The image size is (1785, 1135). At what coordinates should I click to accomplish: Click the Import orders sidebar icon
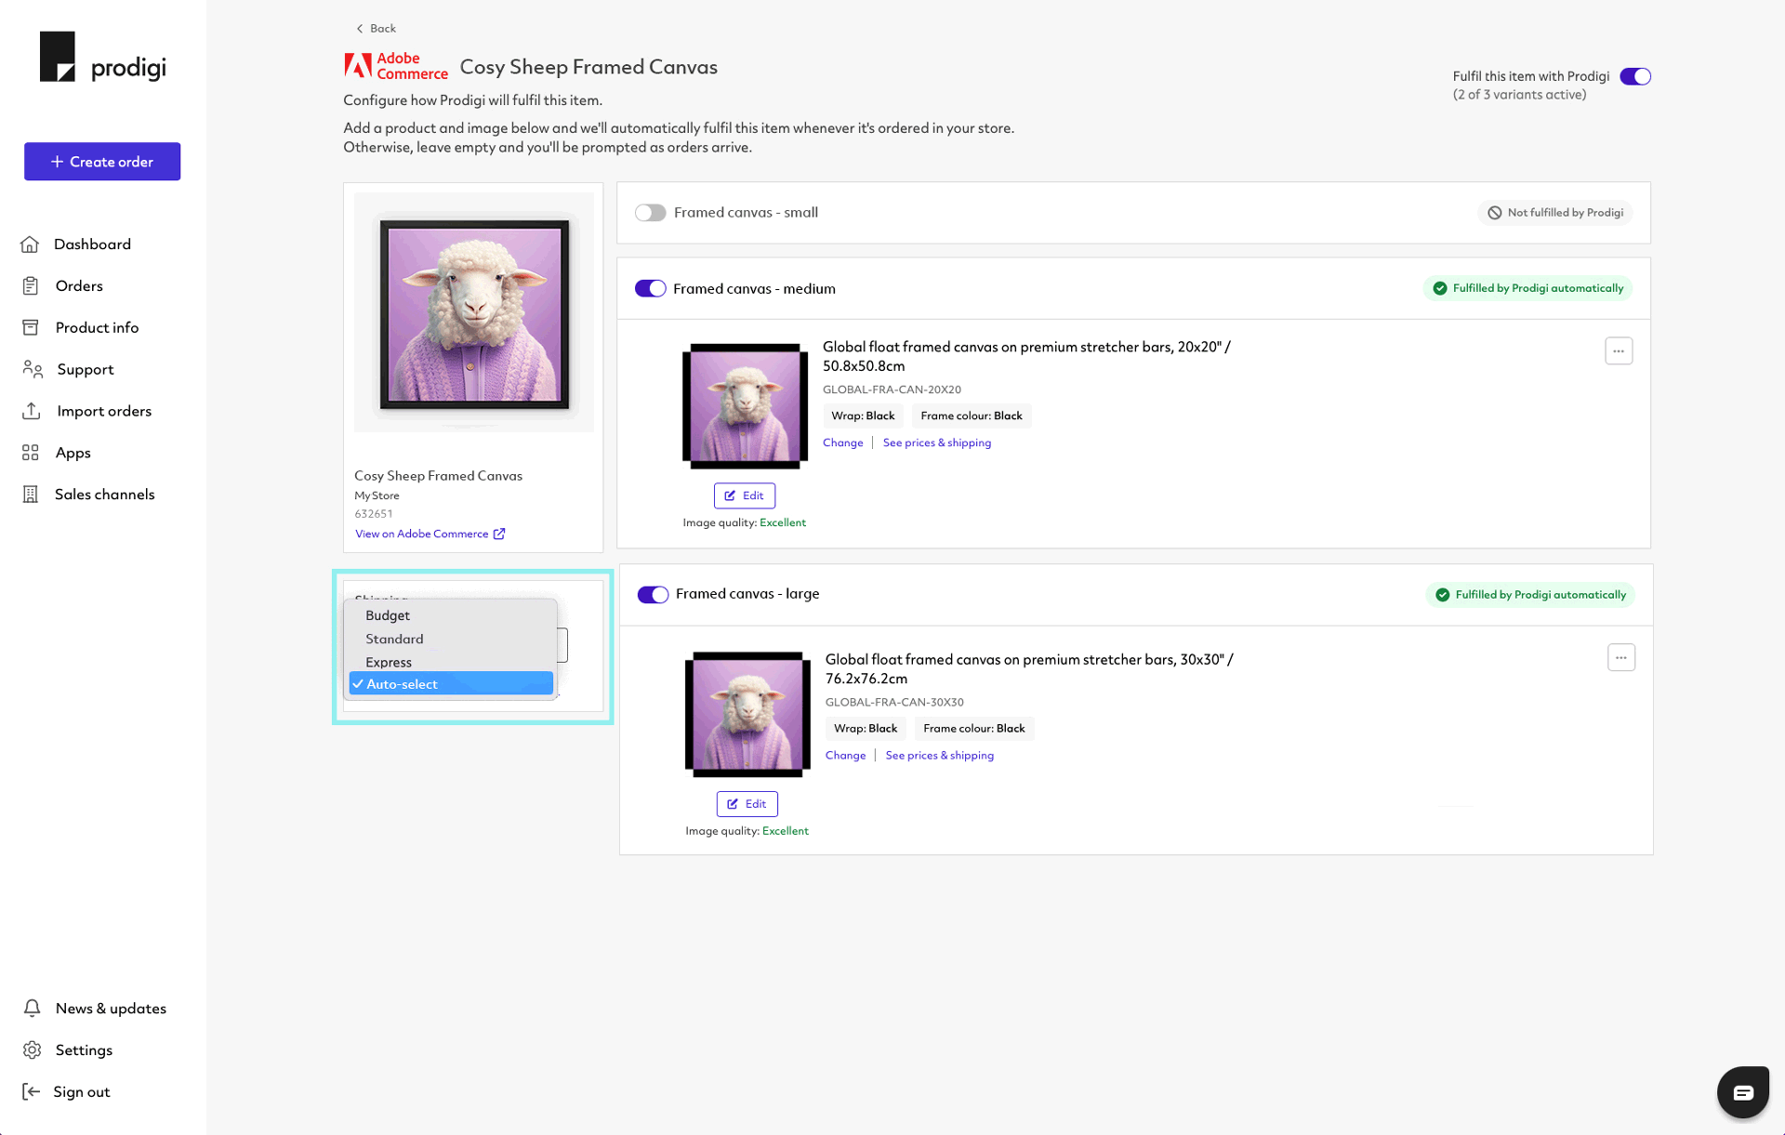tap(32, 410)
